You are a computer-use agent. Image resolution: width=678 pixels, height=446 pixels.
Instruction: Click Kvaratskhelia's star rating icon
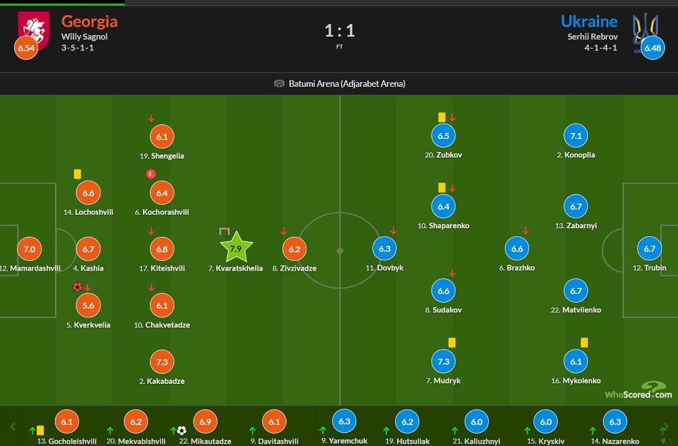(x=236, y=248)
